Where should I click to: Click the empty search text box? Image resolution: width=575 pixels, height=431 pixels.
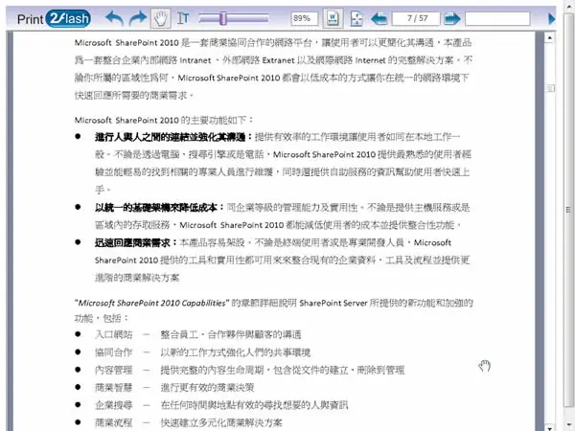point(497,18)
